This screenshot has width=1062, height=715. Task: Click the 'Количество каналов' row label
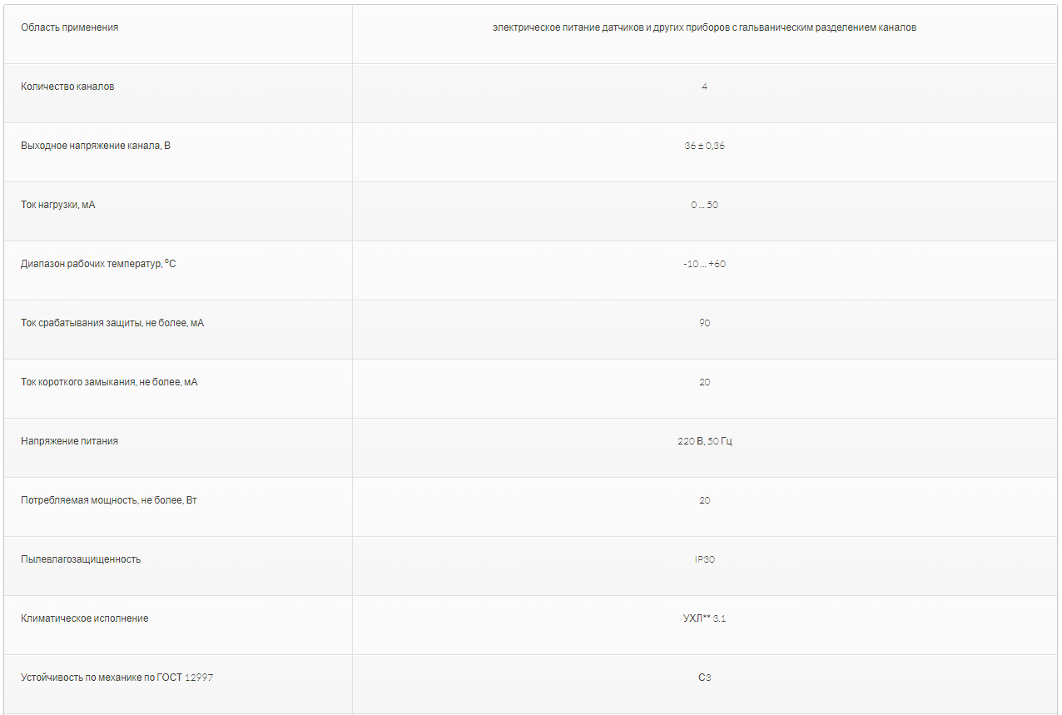click(x=67, y=87)
